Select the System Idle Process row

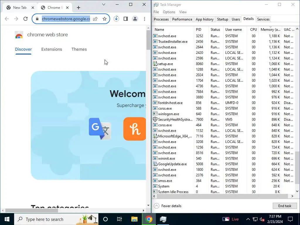click(x=224, y=192)
